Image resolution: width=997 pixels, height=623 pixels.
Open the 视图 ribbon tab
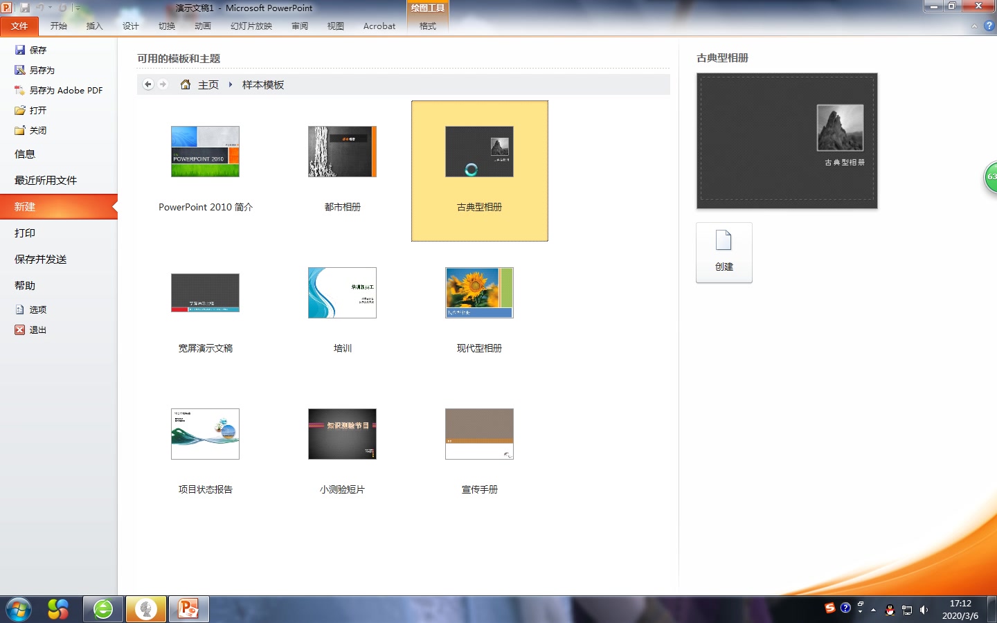[336, 26]
